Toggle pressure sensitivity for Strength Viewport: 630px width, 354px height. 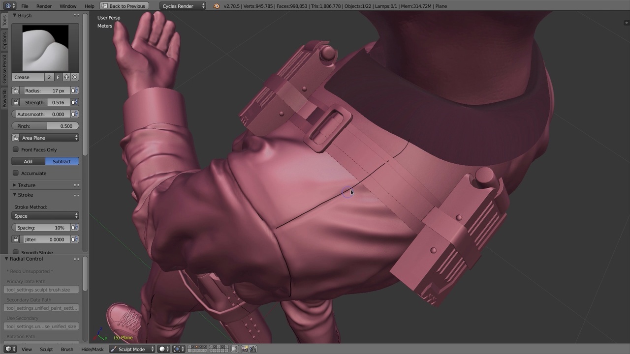[74, 102]
